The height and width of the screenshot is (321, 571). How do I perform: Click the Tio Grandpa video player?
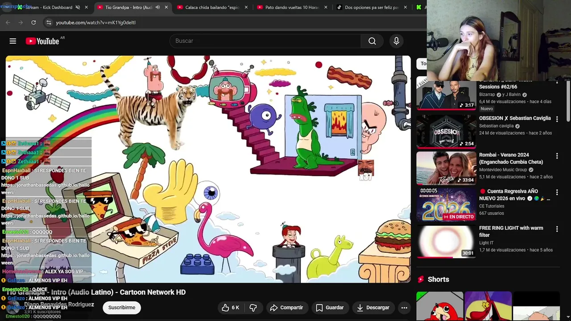[208, 169]
